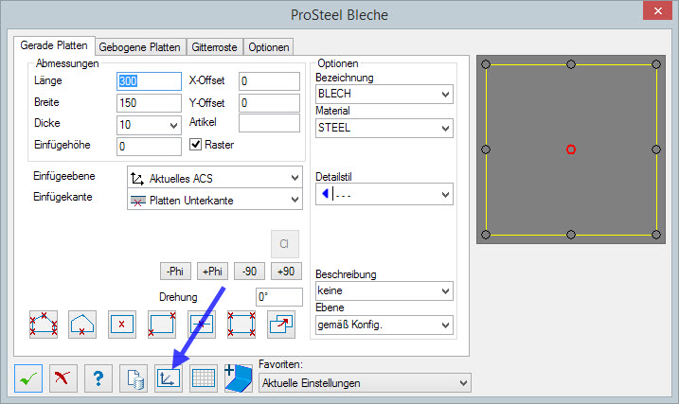Image resolution: width=679 pixels, height=404 pixels.
Task: Click the add blue plate icon
Action: click(238, 378)
